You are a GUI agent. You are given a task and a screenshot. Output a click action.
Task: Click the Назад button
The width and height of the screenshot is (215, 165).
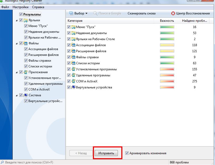81,153
